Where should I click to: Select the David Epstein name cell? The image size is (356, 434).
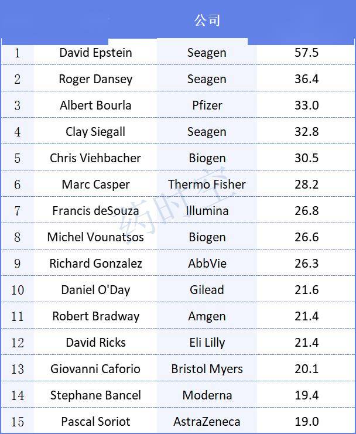click(x=95, y=53)
